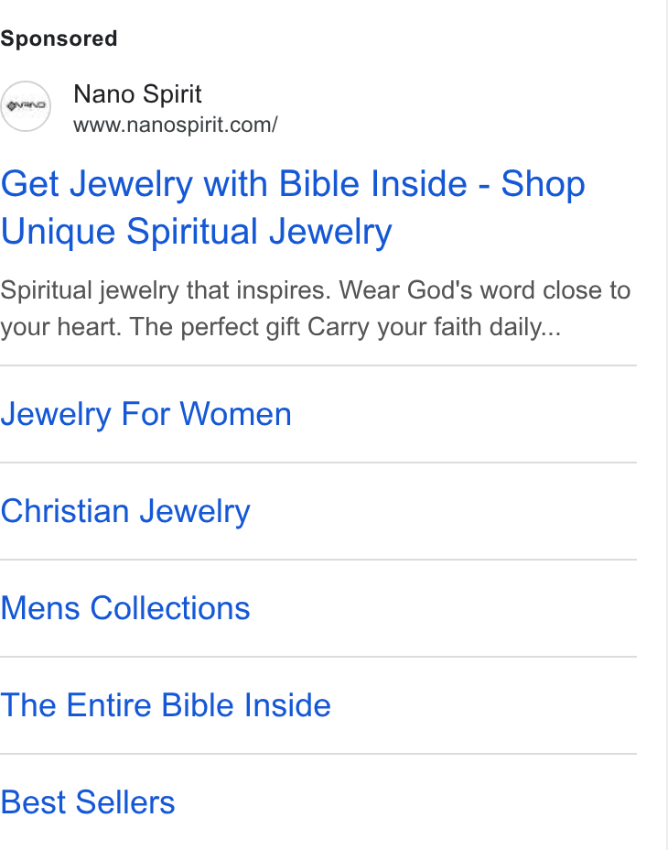Click the word Shop in the headline
The image size is (668, 850).
(x=543, y=184)
